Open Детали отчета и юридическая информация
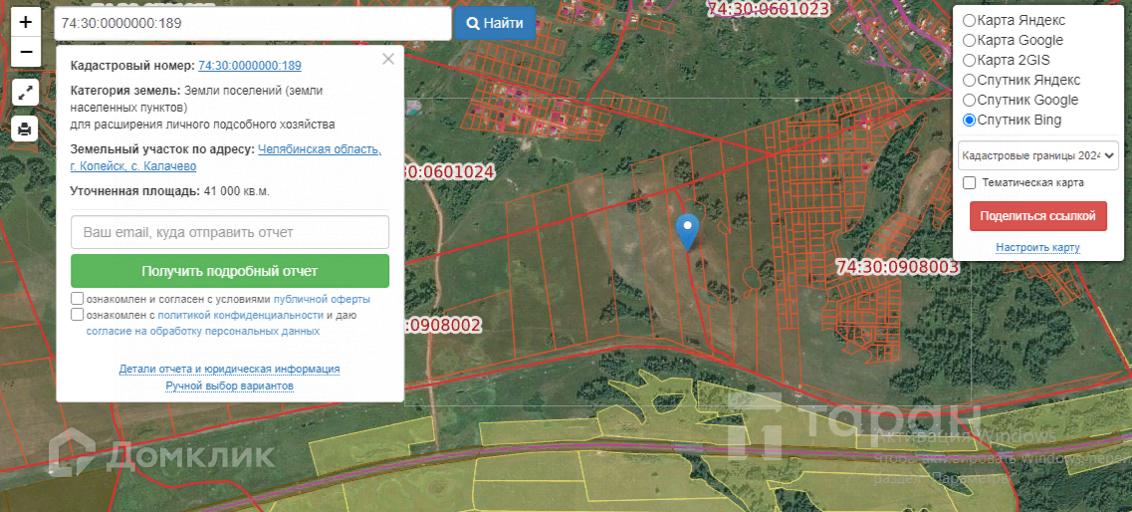1132x512 pixels. click(230, 369)
